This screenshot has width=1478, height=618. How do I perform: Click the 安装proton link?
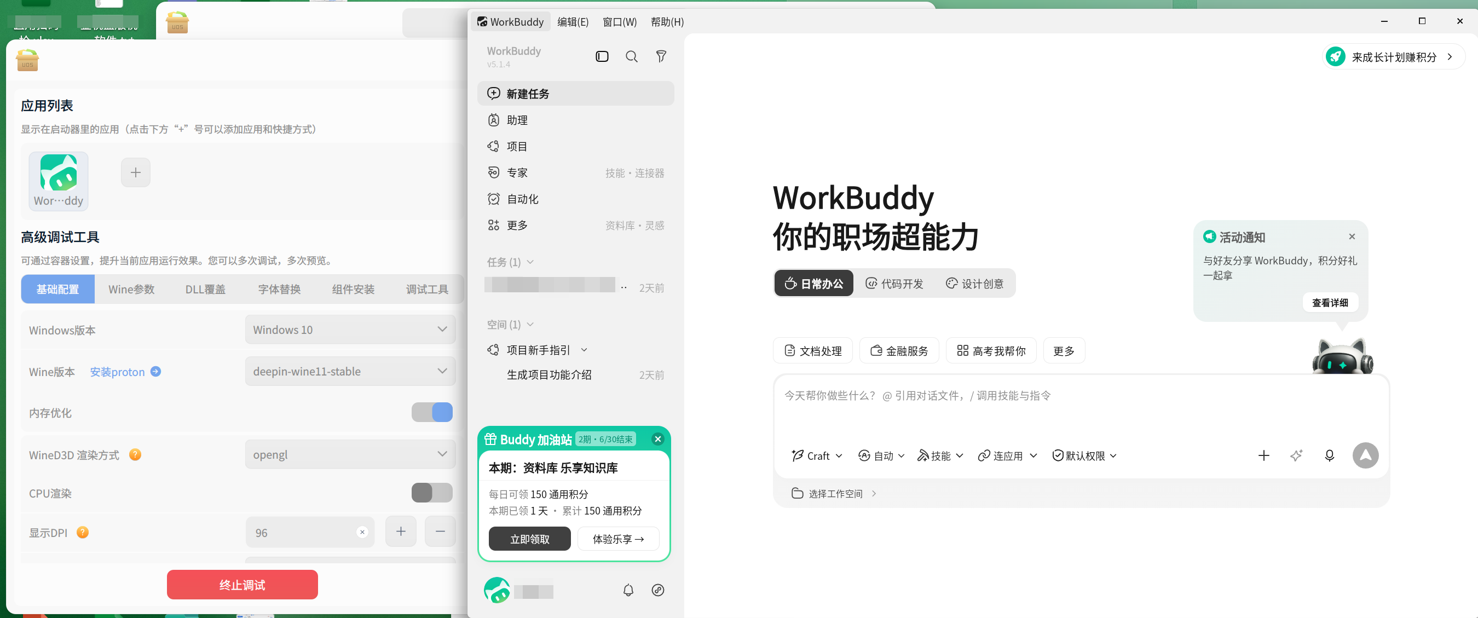tap(124, 372)
